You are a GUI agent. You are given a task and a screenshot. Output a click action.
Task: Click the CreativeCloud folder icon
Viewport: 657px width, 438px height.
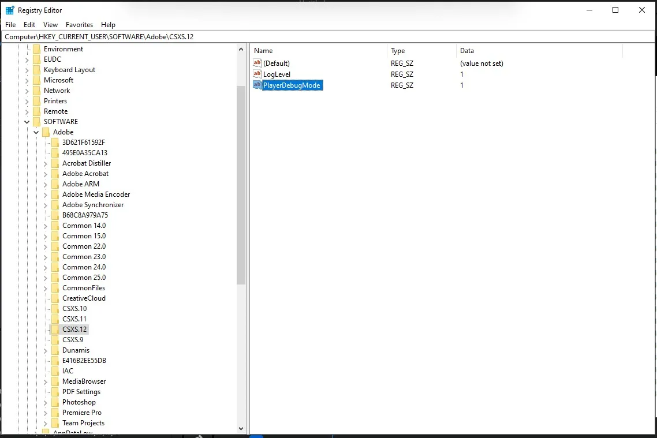[55, 298]
